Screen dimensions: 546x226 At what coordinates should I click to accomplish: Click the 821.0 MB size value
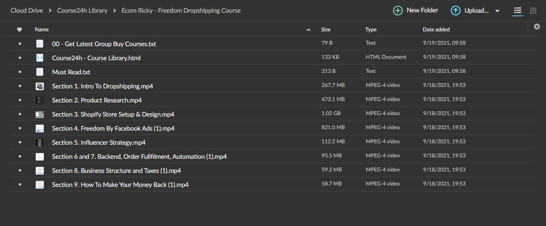pyautogui.click(x=333, y=127)
